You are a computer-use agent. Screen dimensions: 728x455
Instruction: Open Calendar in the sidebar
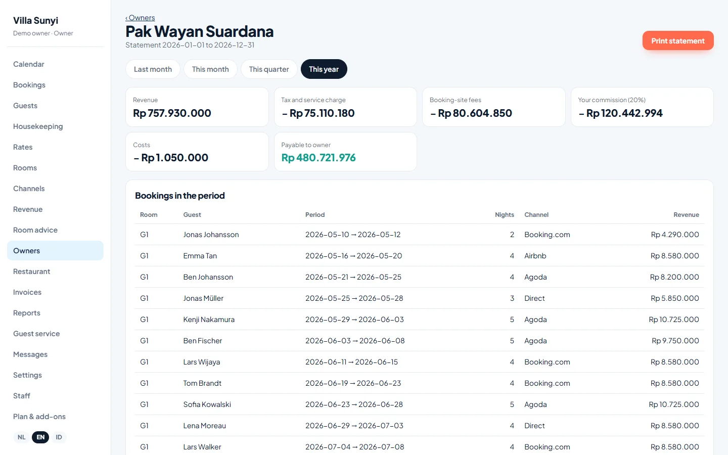[x=55, y=64]
